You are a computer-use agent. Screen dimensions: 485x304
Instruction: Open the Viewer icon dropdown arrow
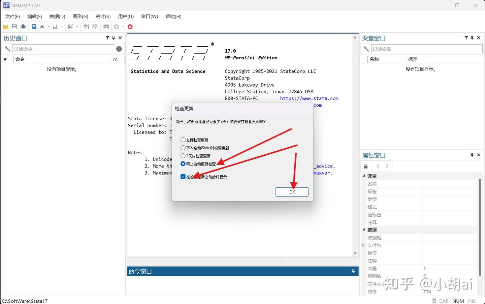click(x=49, y=27)
